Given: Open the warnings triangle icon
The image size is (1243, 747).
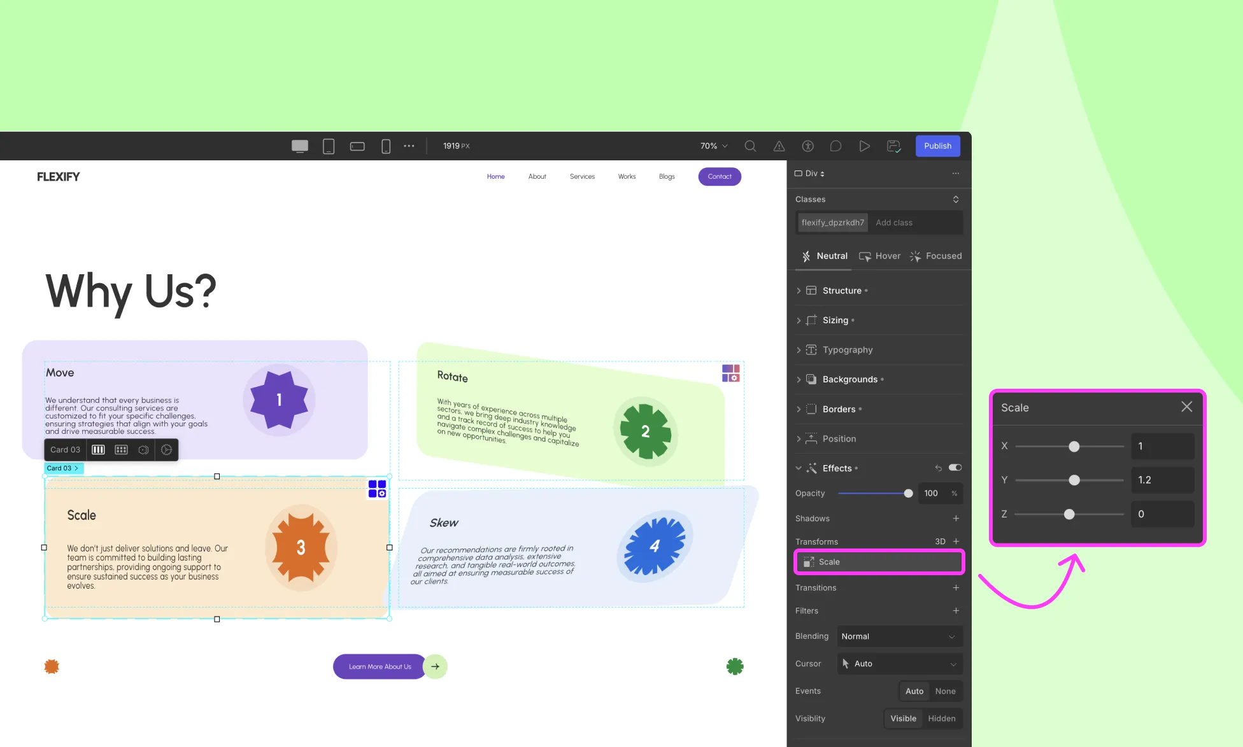Looking at the screenshot, I should [x=779, y=146].
